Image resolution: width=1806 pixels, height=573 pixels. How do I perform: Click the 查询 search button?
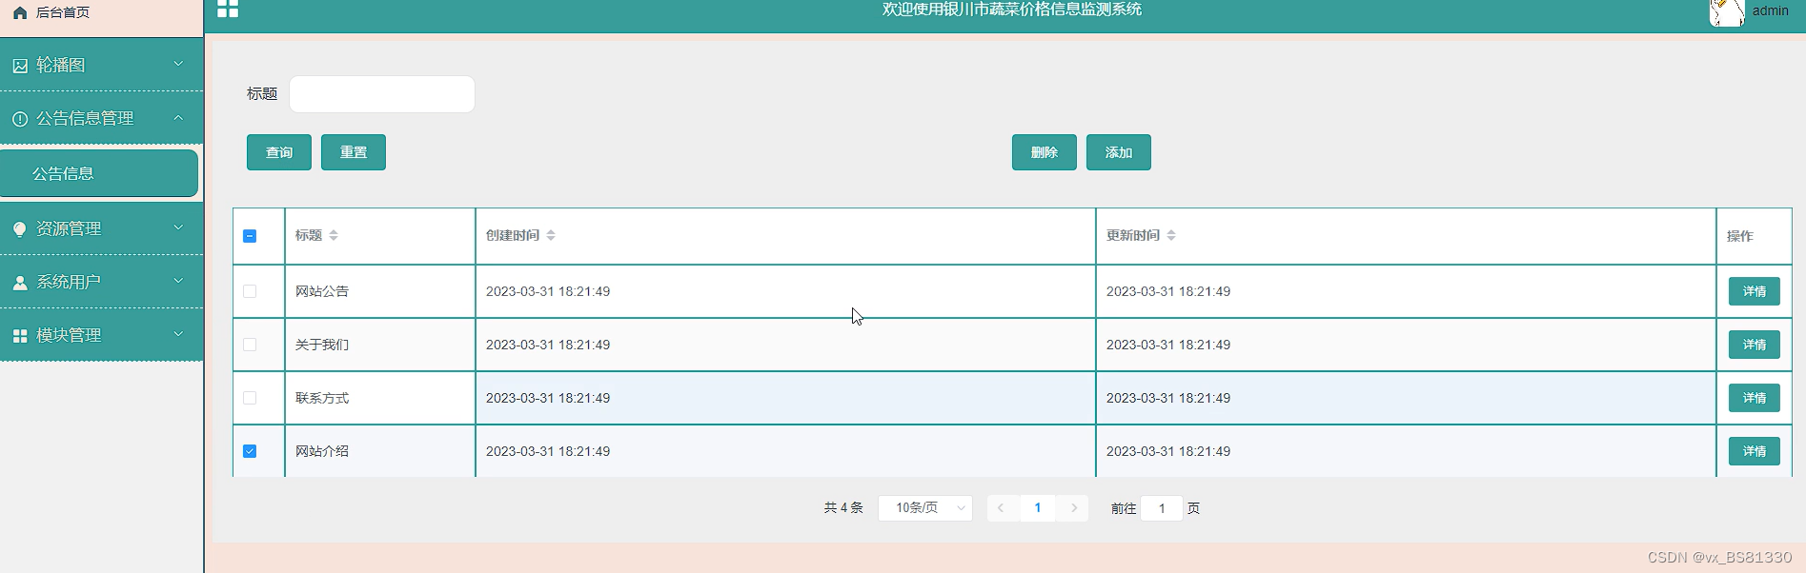pyautogui.click(x=279, y=152)
